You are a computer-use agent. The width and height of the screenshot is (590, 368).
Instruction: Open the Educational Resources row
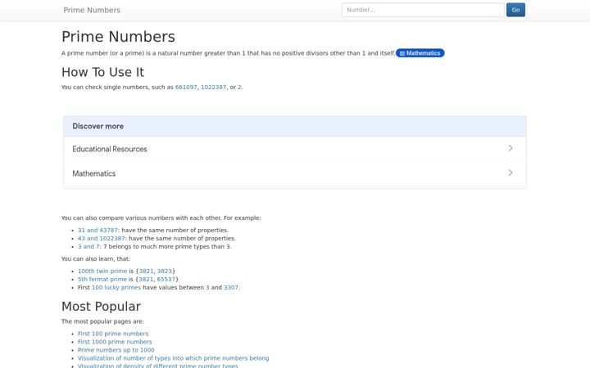point(295,149)
